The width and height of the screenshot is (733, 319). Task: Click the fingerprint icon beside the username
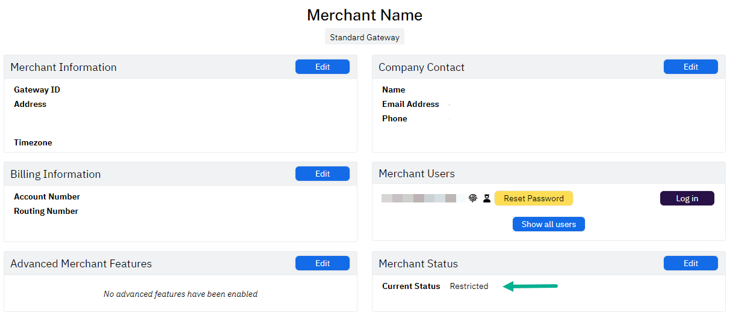tap(473, 198)
